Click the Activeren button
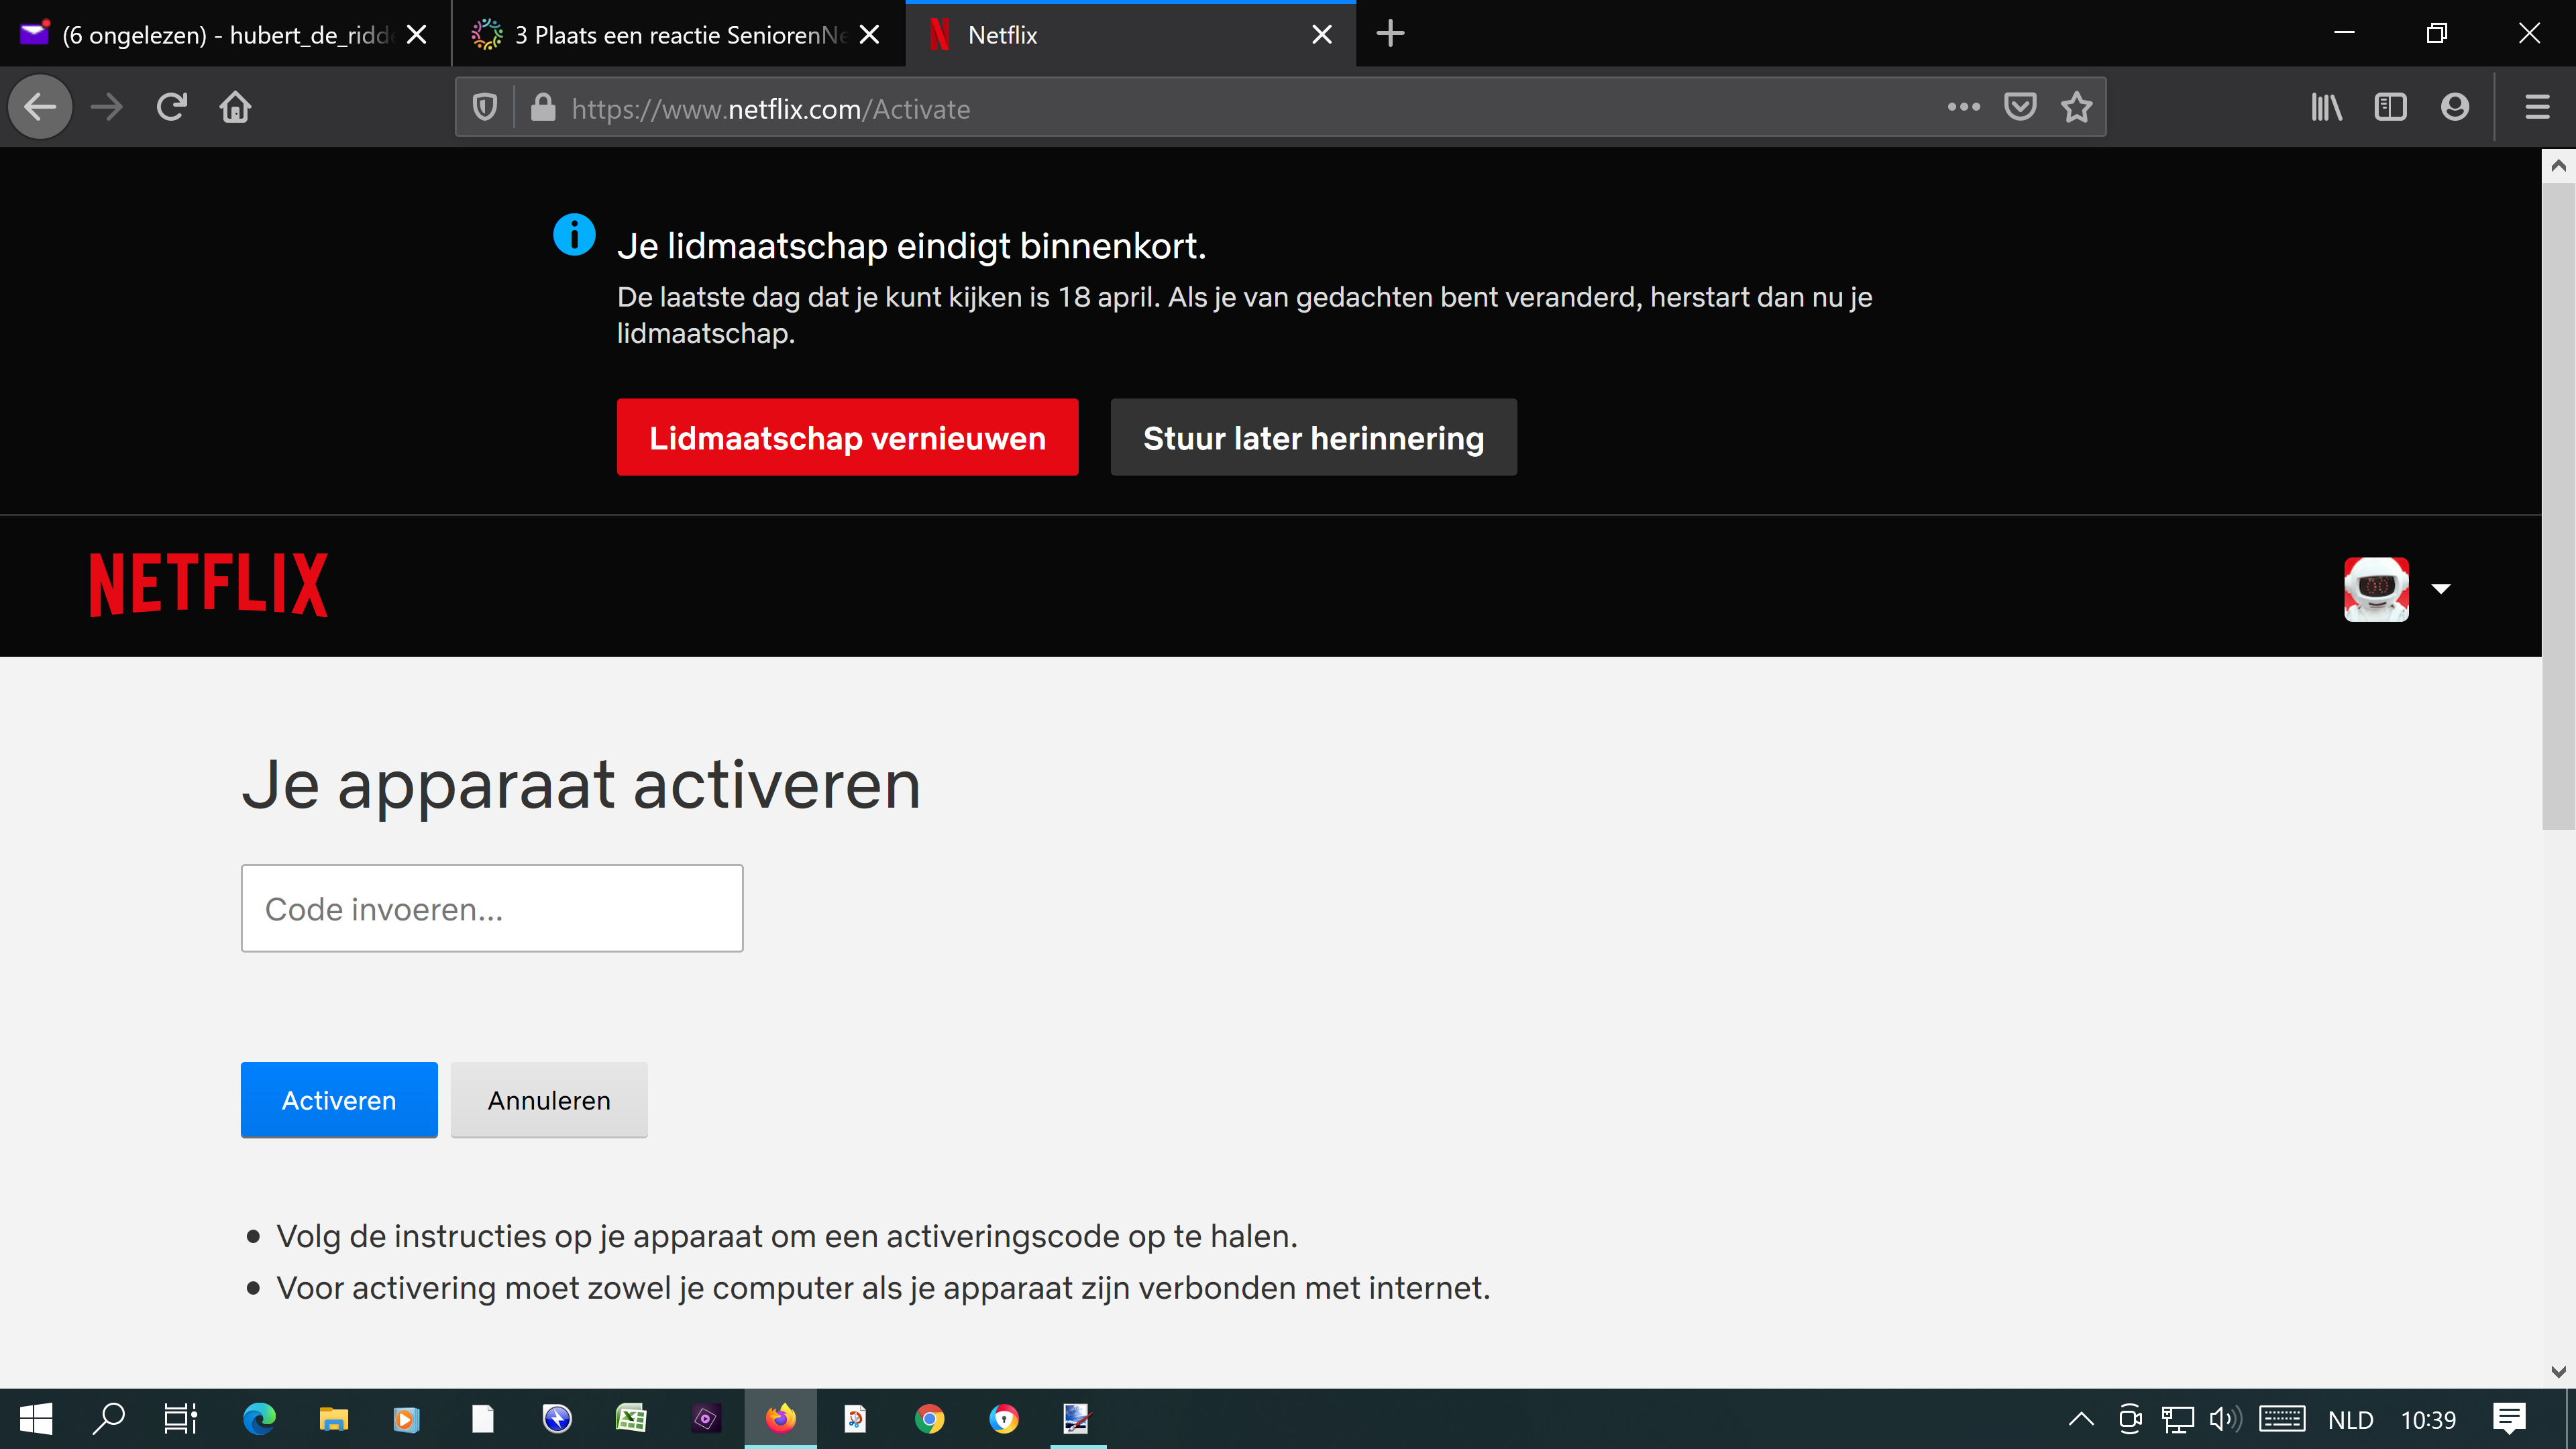Image resolution: width=2576 pixels, height=1449 pixels. coord(338,1099)
